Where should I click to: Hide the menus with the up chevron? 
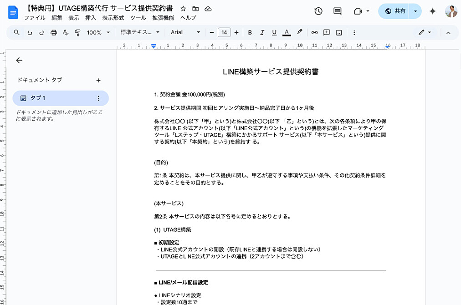coord(448,33)
